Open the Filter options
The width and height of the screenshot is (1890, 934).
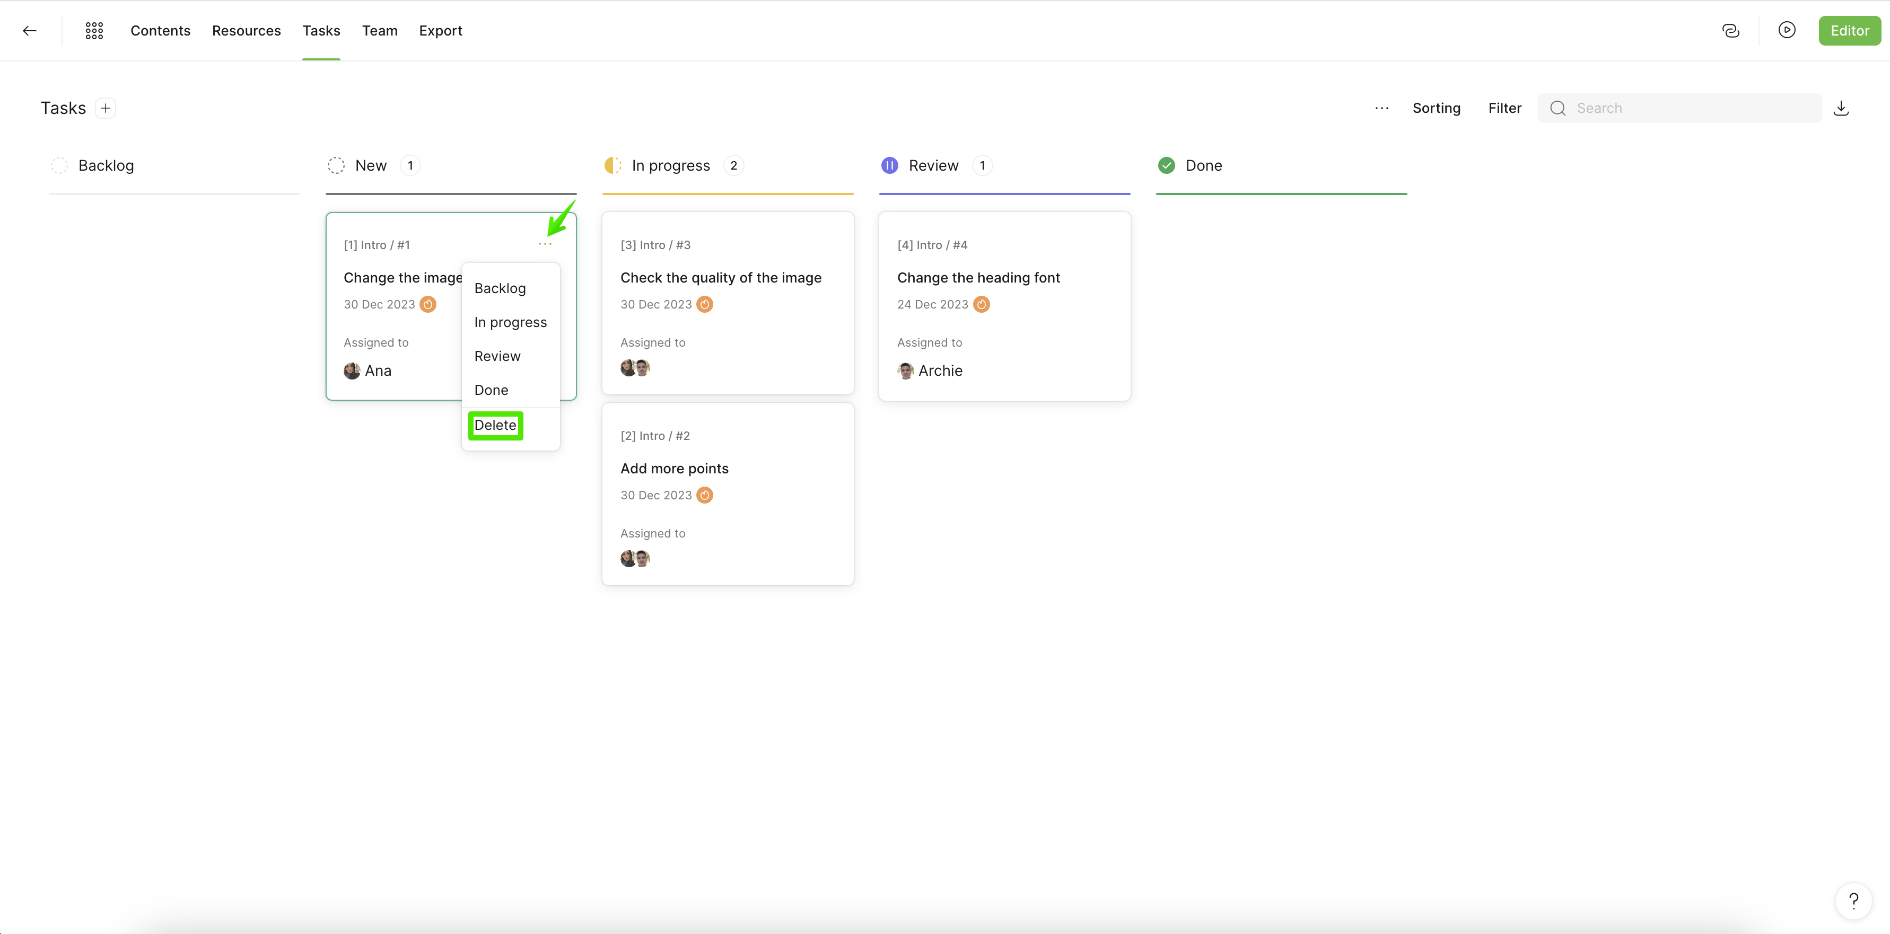tap(1504, 109)
